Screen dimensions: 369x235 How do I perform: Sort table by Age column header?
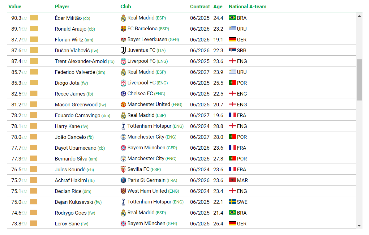click(x=218, y=6)
